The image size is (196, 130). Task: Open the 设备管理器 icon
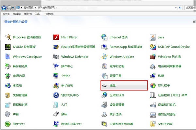pyautogui.click(x=105, y=105)
